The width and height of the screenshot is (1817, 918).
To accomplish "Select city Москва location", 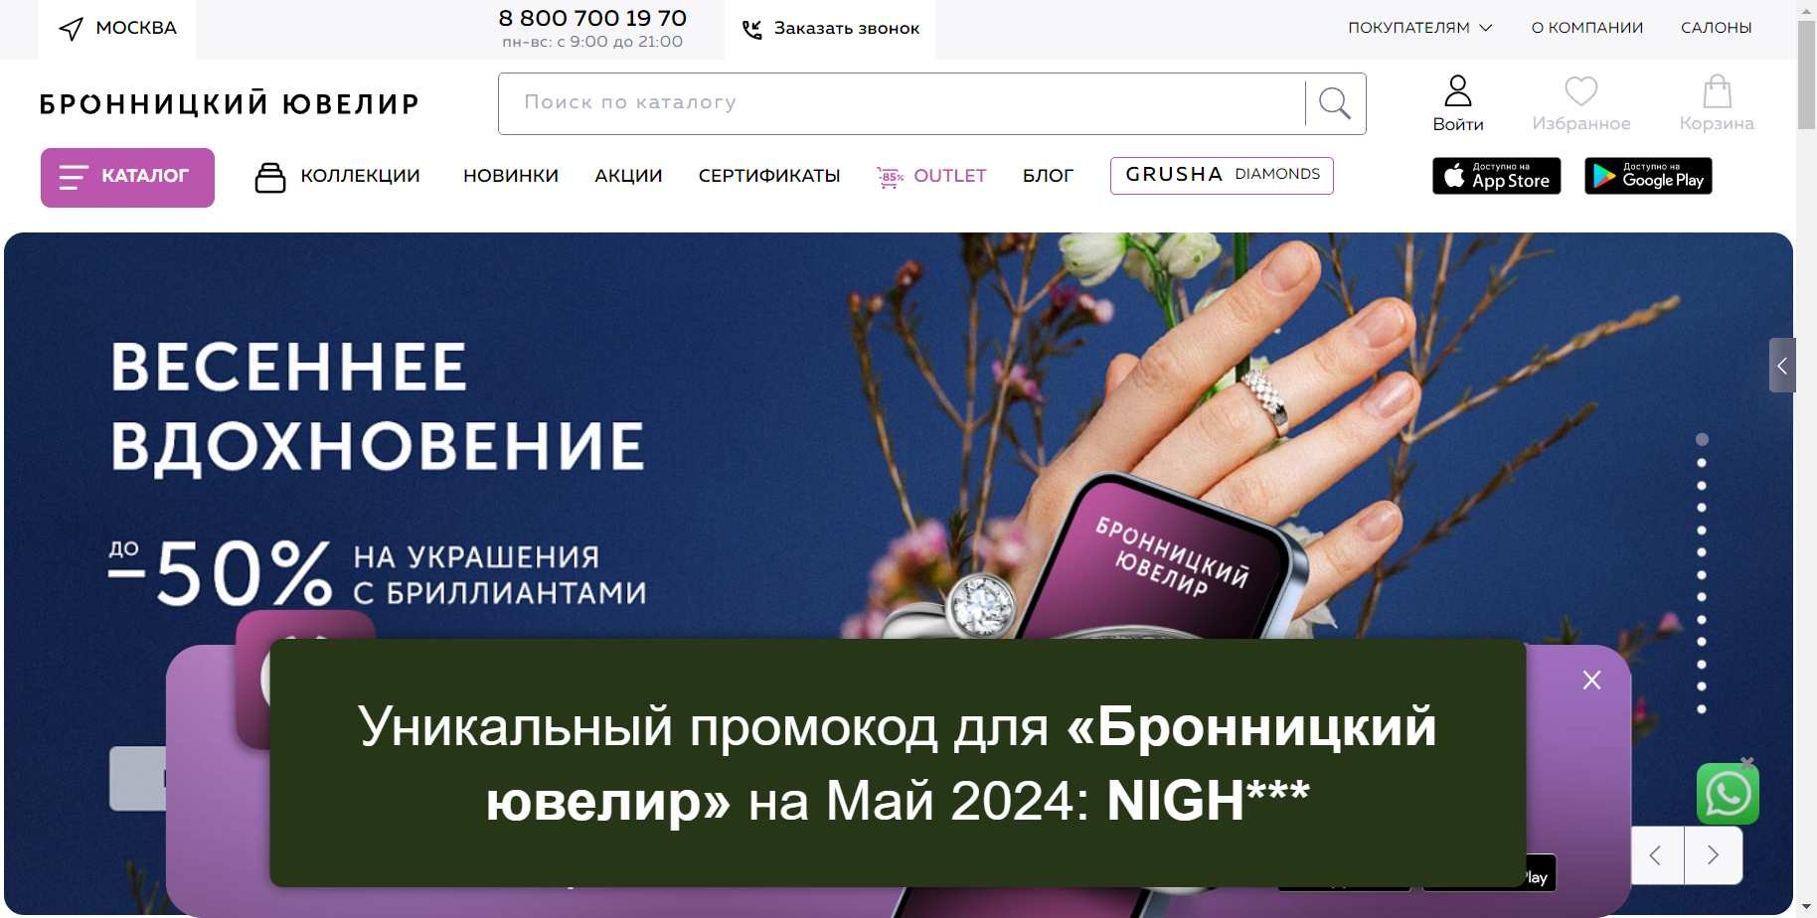I will (x=117, y=29).
